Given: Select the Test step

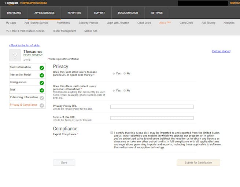Looking at the screenshot, I should [27, 89].
